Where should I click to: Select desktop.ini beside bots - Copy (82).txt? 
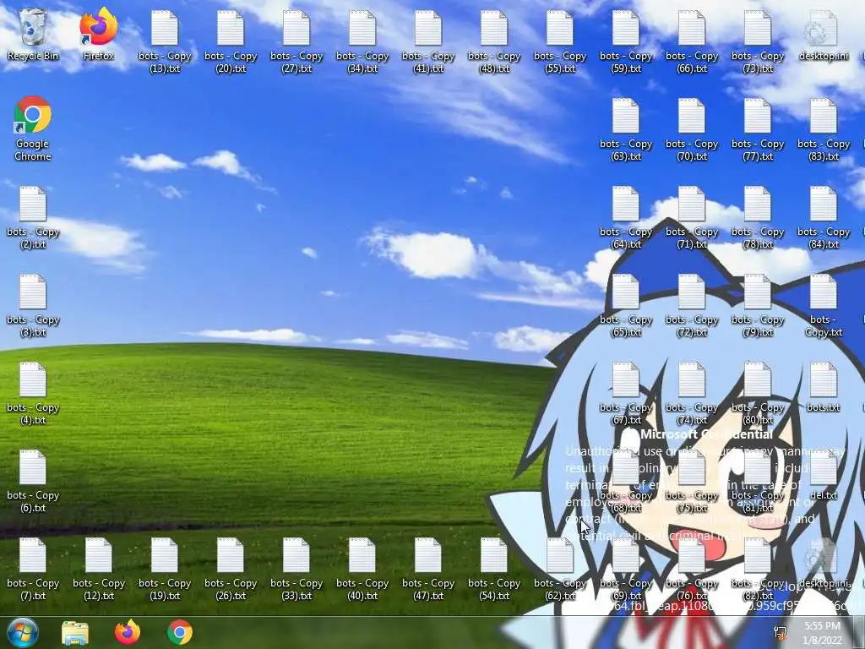[824, 562]
